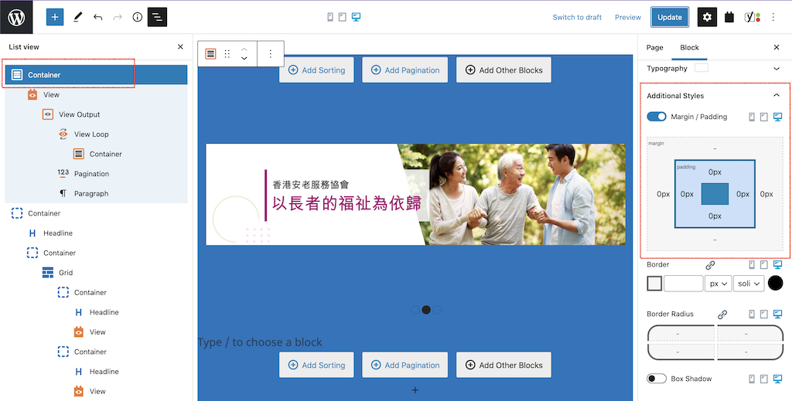Click the top Add Other Blocks button
This screenshot has height=401, width=792.
(x=504, y=70)
